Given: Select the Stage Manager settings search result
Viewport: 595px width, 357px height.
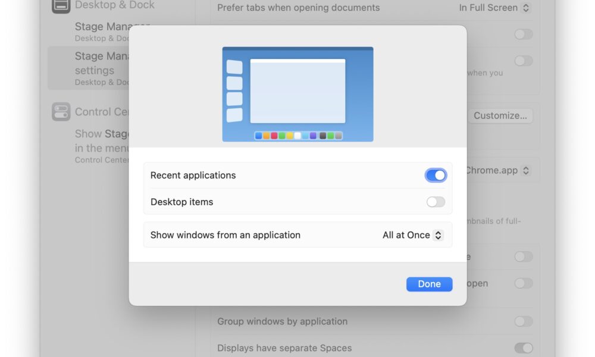Looking at the screenshot, I should [x=89, y=68].
